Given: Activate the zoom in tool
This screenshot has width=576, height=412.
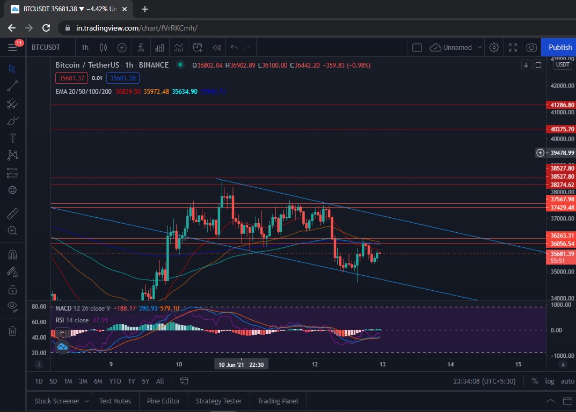Looking at the screenshot, I should [12, 231].
